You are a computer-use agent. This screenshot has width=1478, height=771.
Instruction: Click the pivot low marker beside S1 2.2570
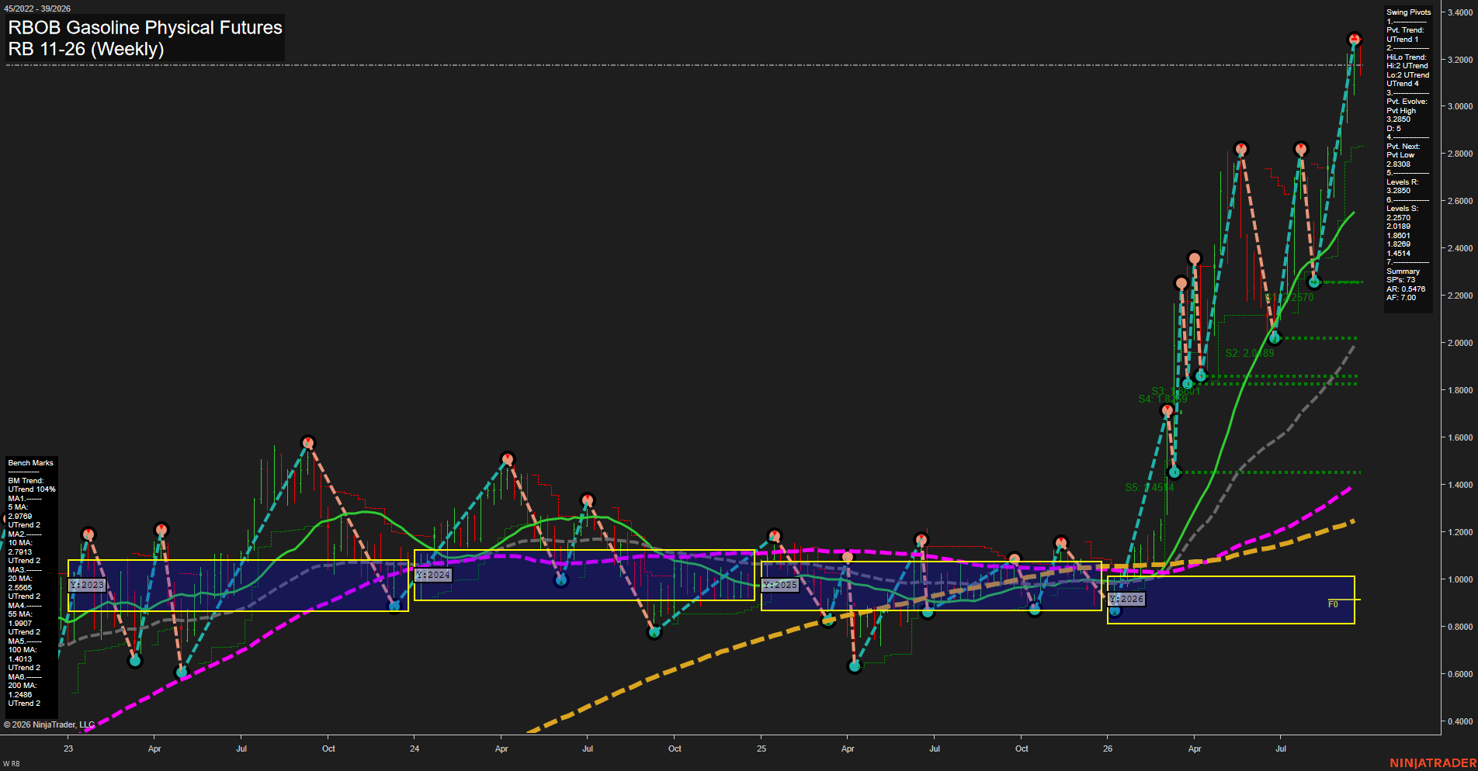coord(1313,282)
